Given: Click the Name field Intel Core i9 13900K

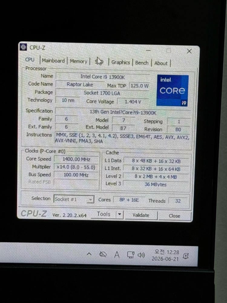Looking at the screenshot, I should click(102, 77).
